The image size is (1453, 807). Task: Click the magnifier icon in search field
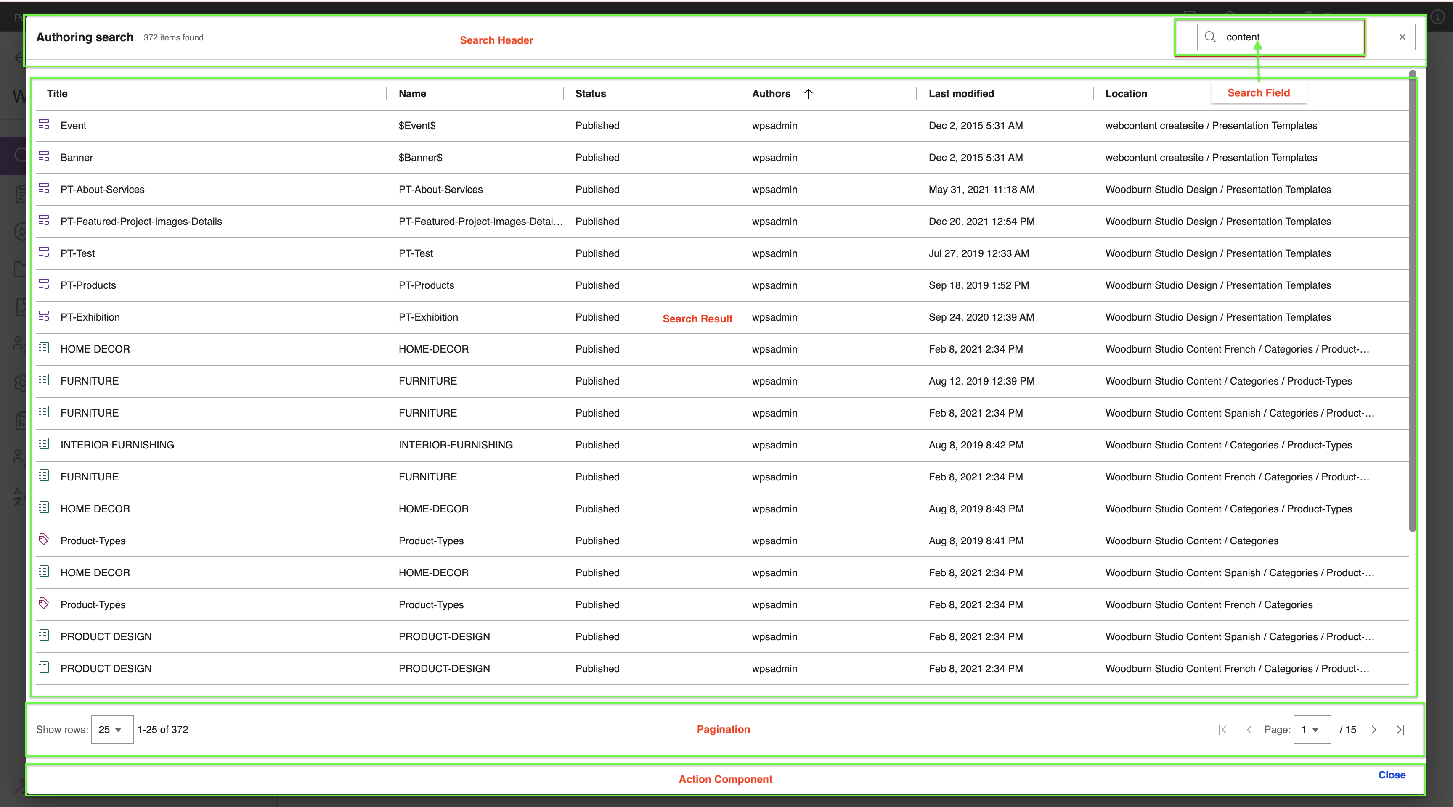click(1210, 37)
